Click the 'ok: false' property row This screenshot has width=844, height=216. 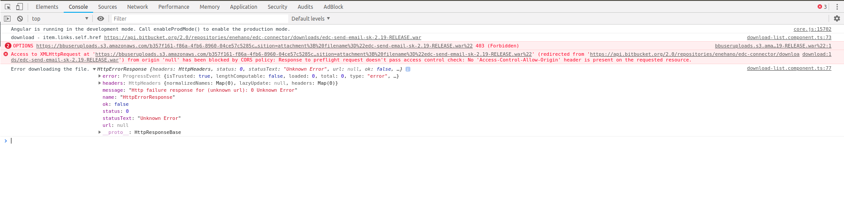click(116, 104)
